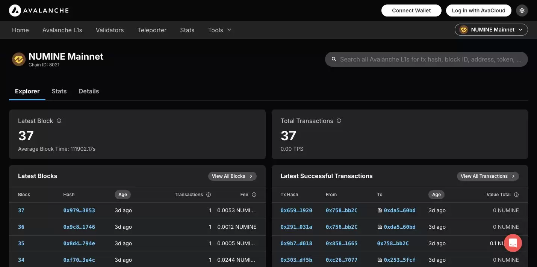Click info icon beside Value Total column
The height and width of the screenshot is (267, 537).
516,195
